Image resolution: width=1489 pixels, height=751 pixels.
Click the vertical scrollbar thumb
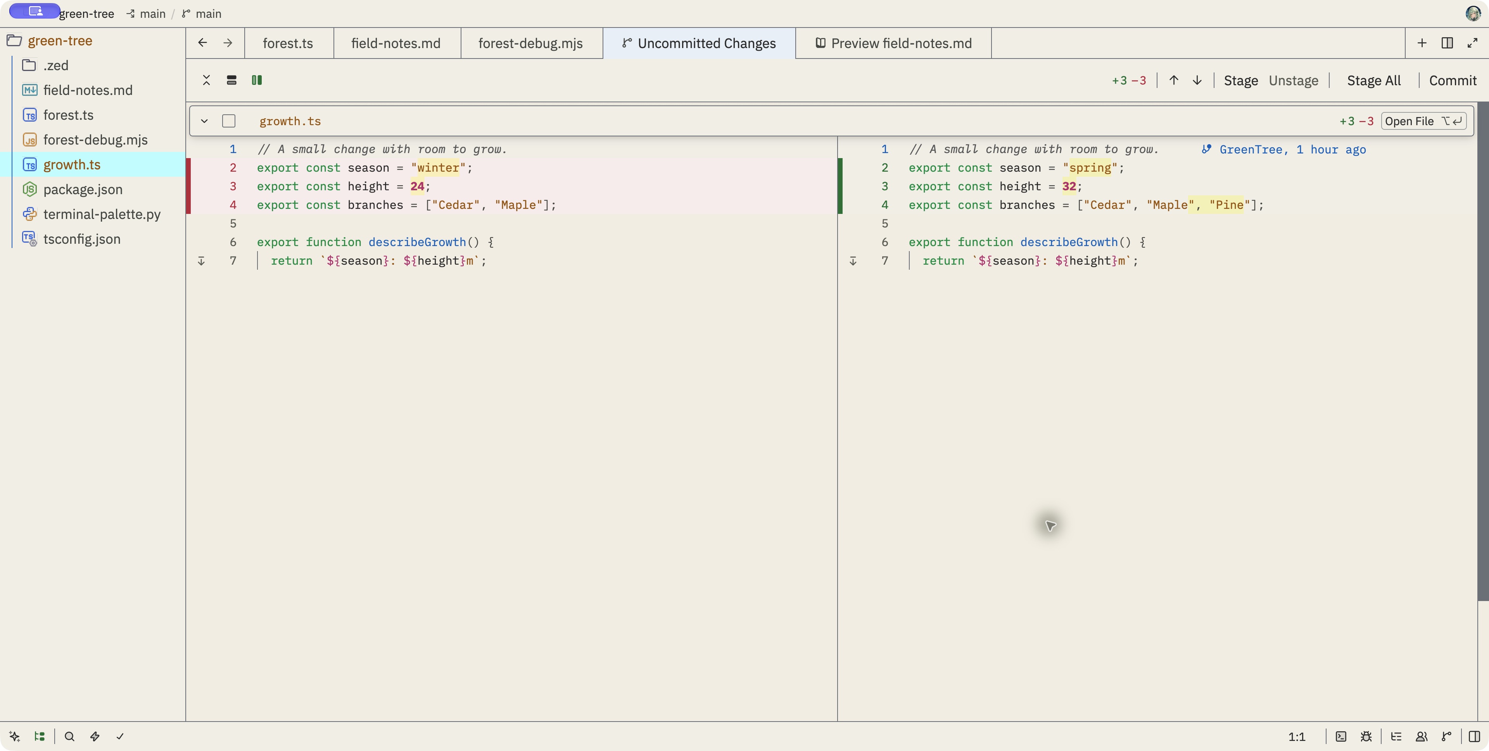(1483, 352)
